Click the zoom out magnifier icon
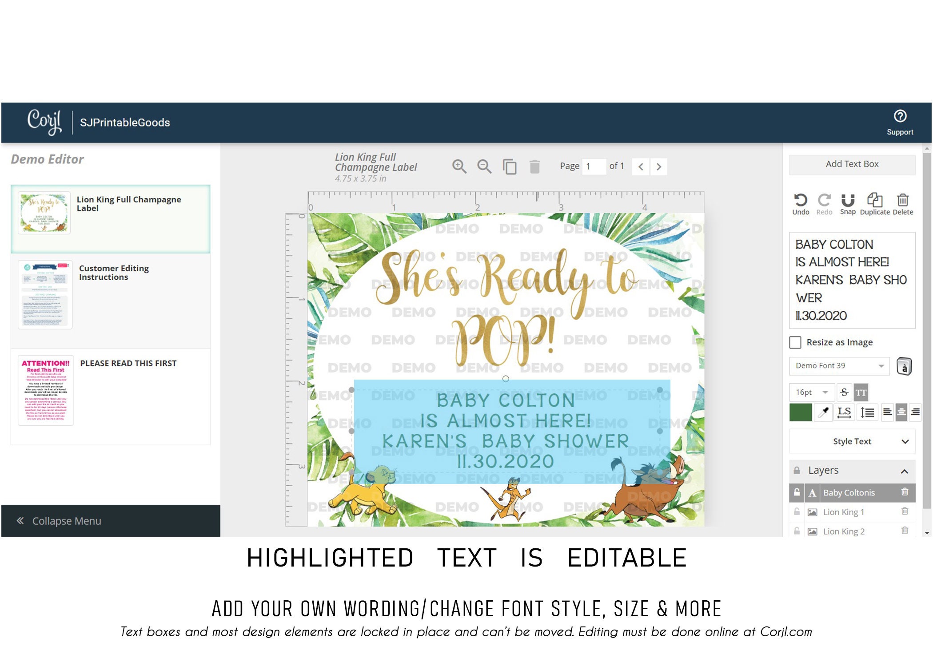This screenshot has height=666, width=933. point(484,166)
